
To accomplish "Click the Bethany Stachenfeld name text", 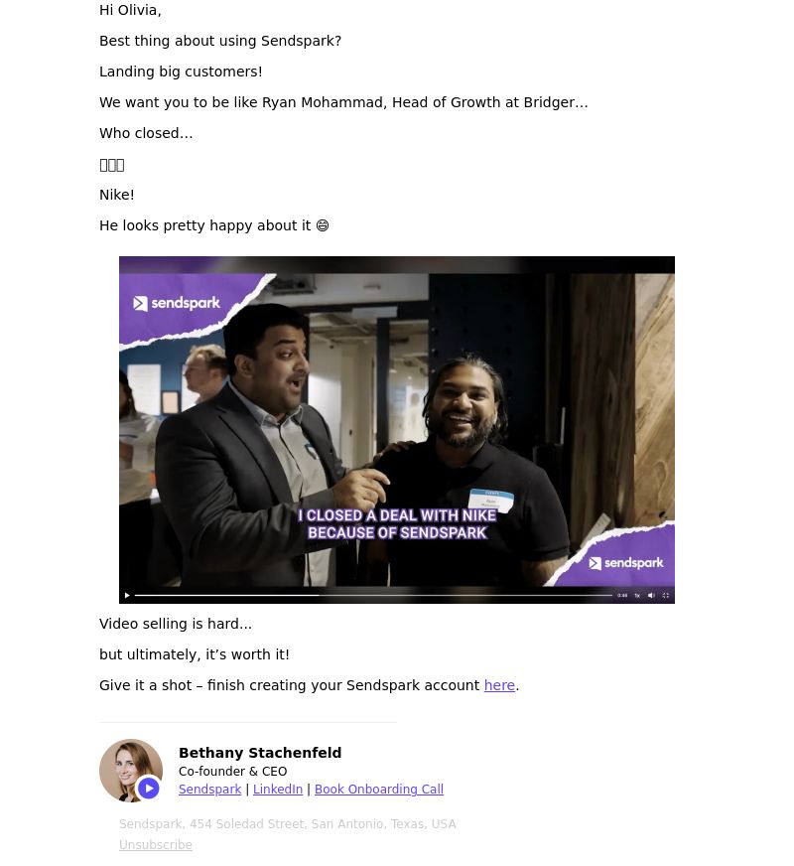I will pyautogui.click(x=260, y=753).
